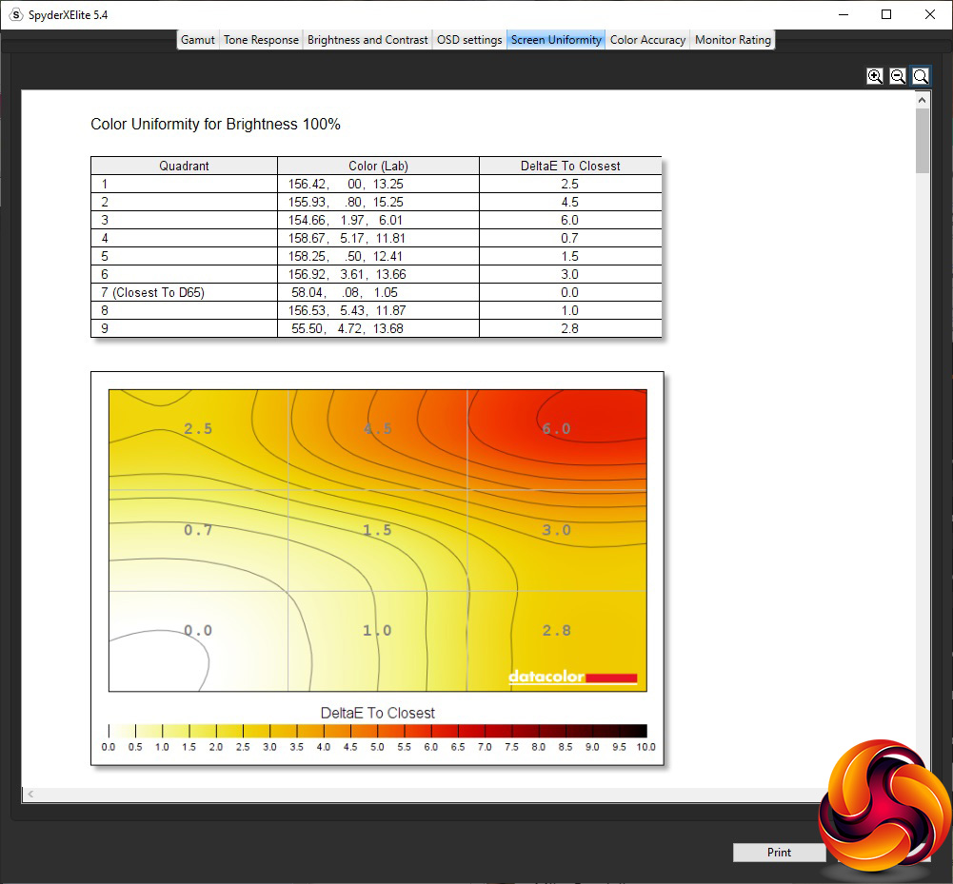Select the fit-to-window magnifier icon

tap(921, 76)
